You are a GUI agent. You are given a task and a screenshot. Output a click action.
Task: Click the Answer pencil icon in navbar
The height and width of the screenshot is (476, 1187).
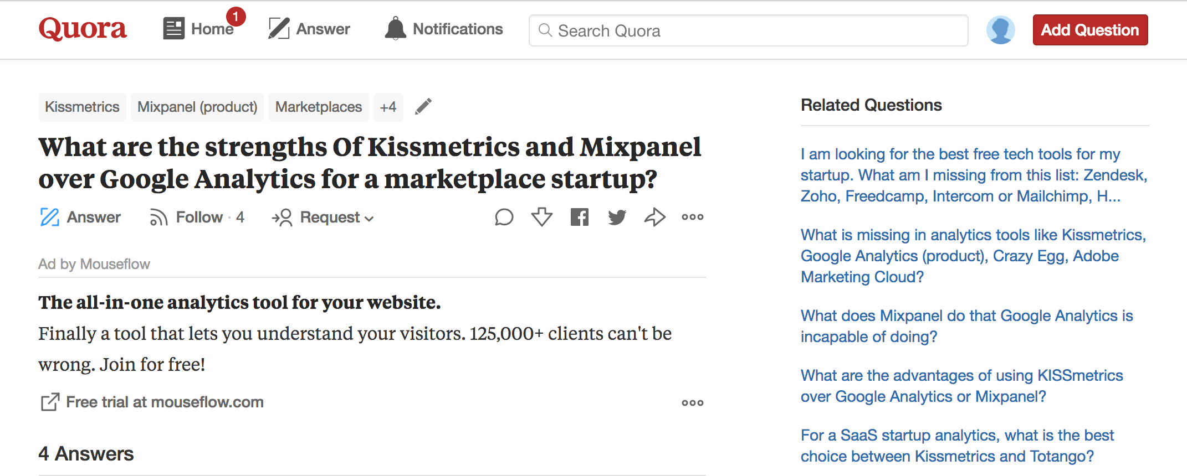pyautogui.click(x=279, y=29)
